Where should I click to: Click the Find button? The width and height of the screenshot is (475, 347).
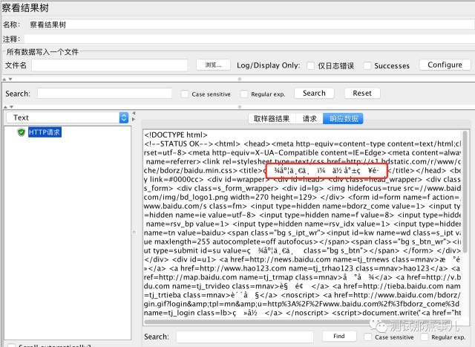[x=338, y=336]
